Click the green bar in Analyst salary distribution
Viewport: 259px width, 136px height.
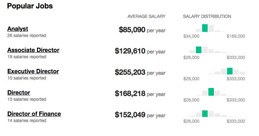(x=205, y=28)
